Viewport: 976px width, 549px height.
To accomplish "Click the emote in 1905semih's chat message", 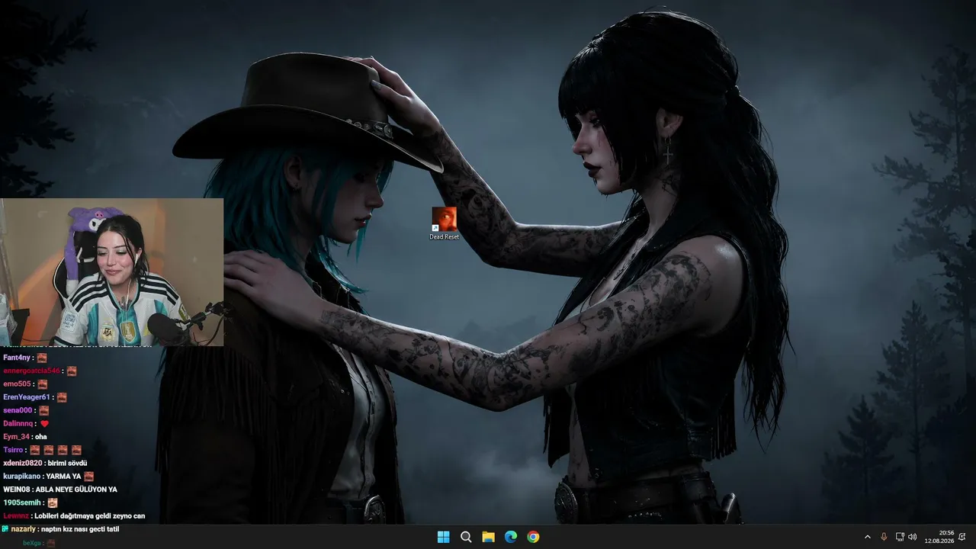I will click(x=53, y=503).
